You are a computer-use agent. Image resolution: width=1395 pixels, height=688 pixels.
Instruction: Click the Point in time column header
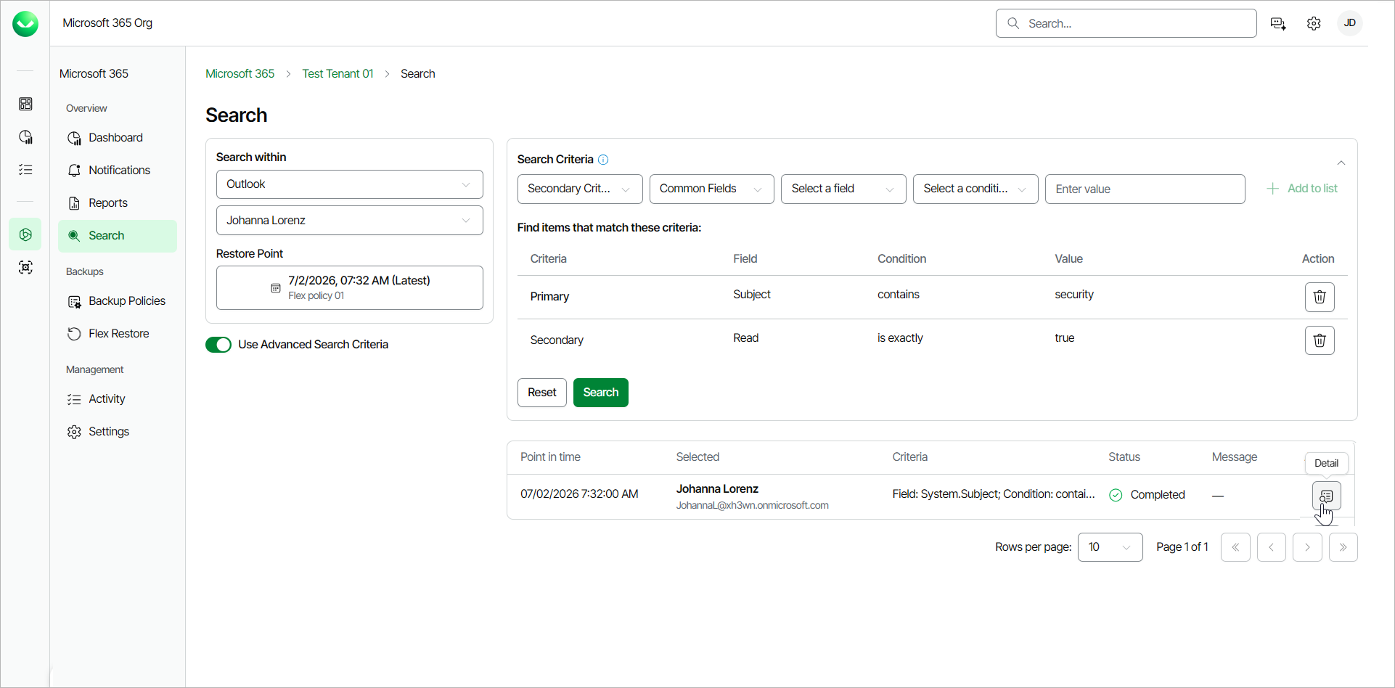(x=550, y=457)
